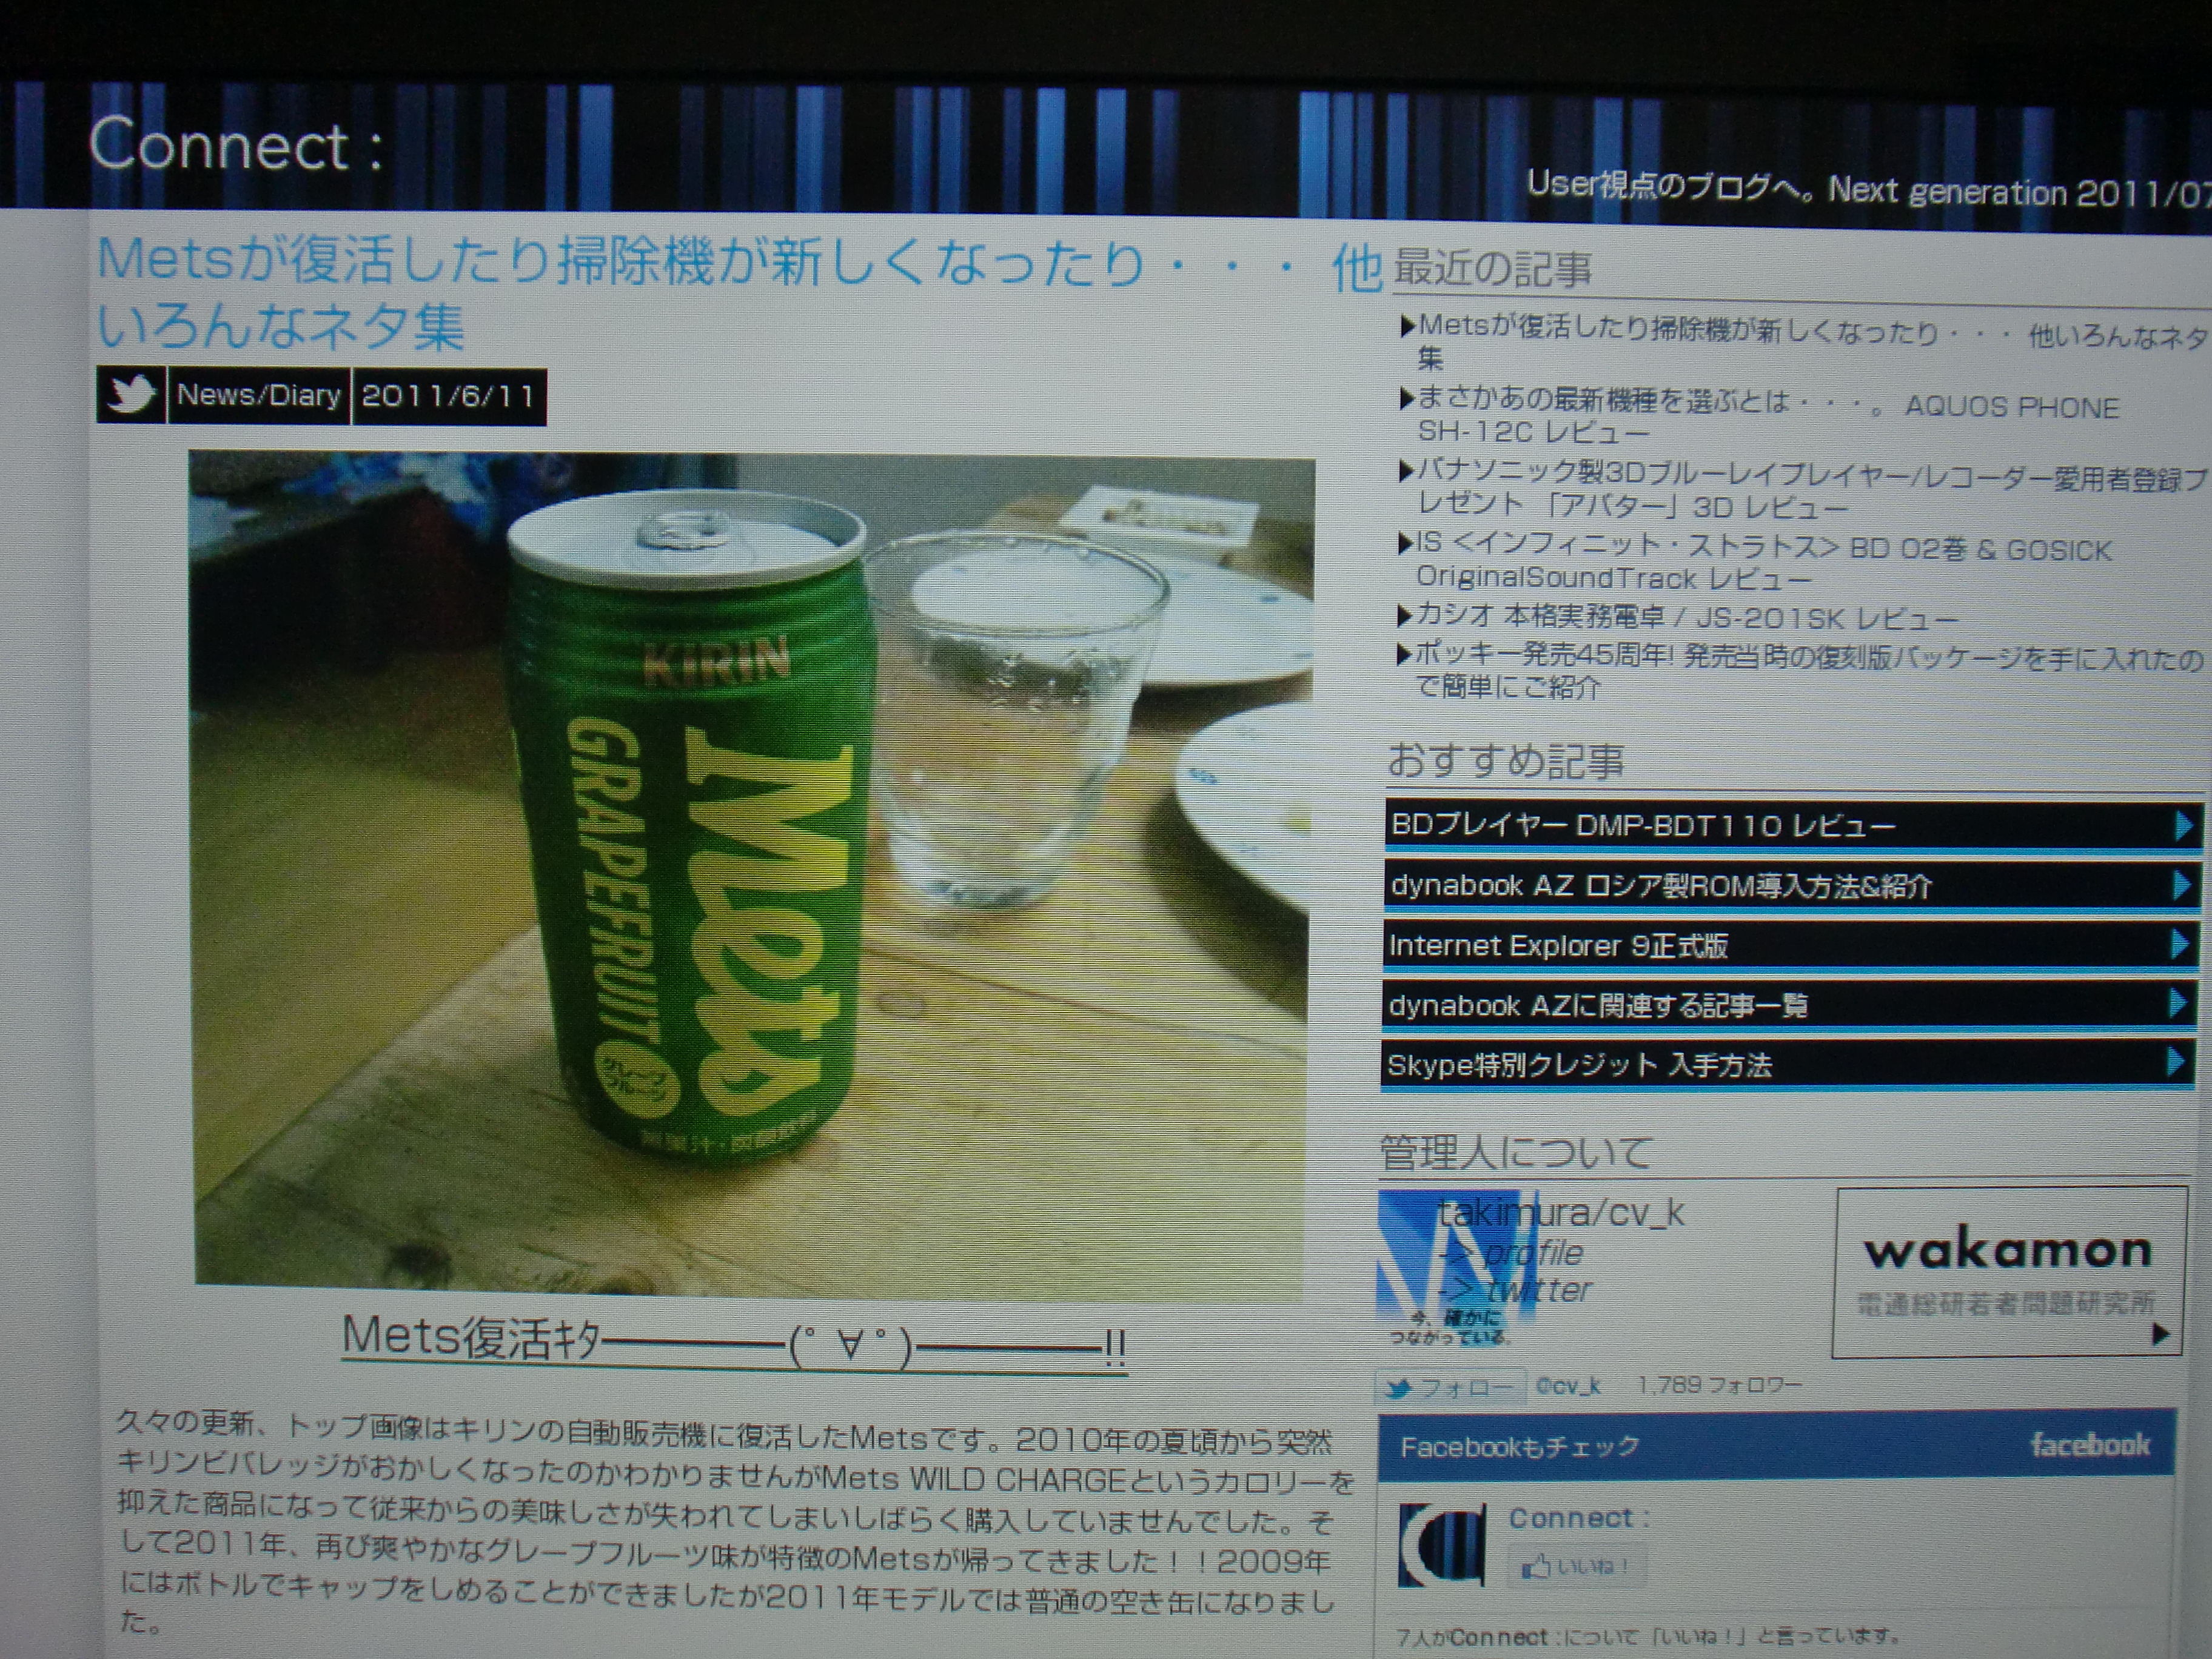Image resolution: width=2212 pixels, height=1659 pixels.
Task: Open the カシオ 本格実務電卓 JS-20TSK review link
Action: point(1678,618)
